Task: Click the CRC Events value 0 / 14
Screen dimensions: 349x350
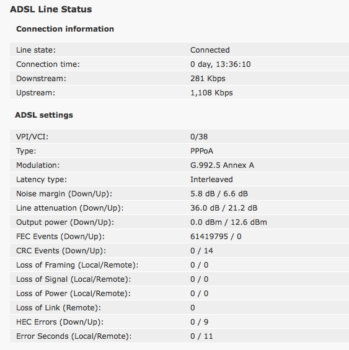Action: point(201,251)
